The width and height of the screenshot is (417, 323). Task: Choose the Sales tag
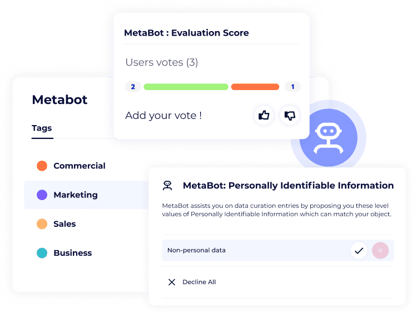[x=64, y=224]
